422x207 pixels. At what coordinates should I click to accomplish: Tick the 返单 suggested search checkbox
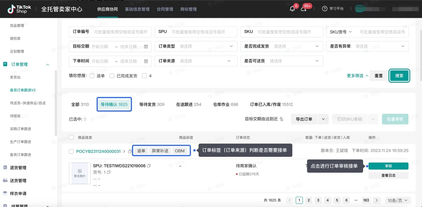92,76
